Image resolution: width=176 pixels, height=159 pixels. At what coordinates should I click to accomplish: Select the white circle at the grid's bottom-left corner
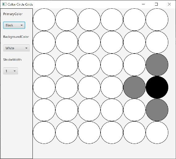[x=44, y=132]
